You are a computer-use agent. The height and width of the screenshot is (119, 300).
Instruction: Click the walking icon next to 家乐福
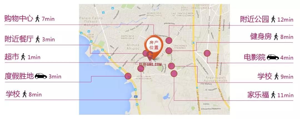[273, 95]
